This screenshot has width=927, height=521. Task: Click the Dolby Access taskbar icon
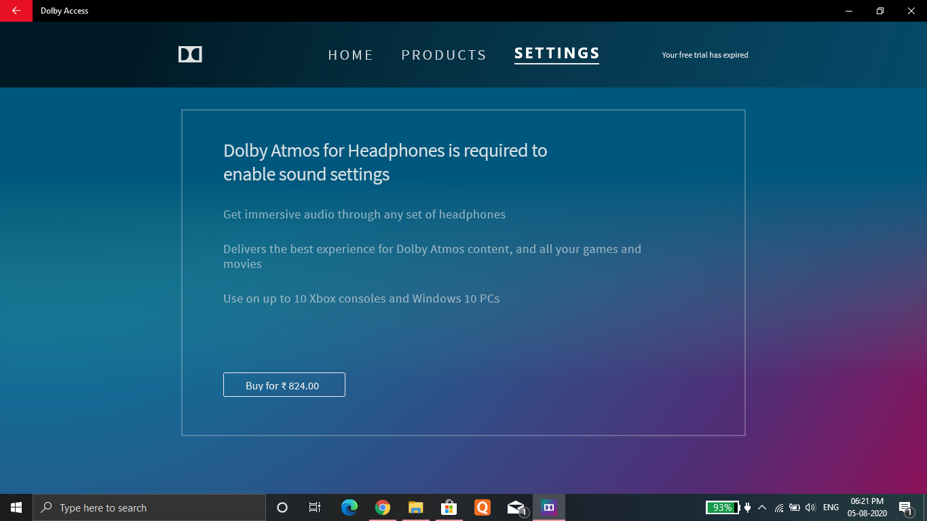549,507
